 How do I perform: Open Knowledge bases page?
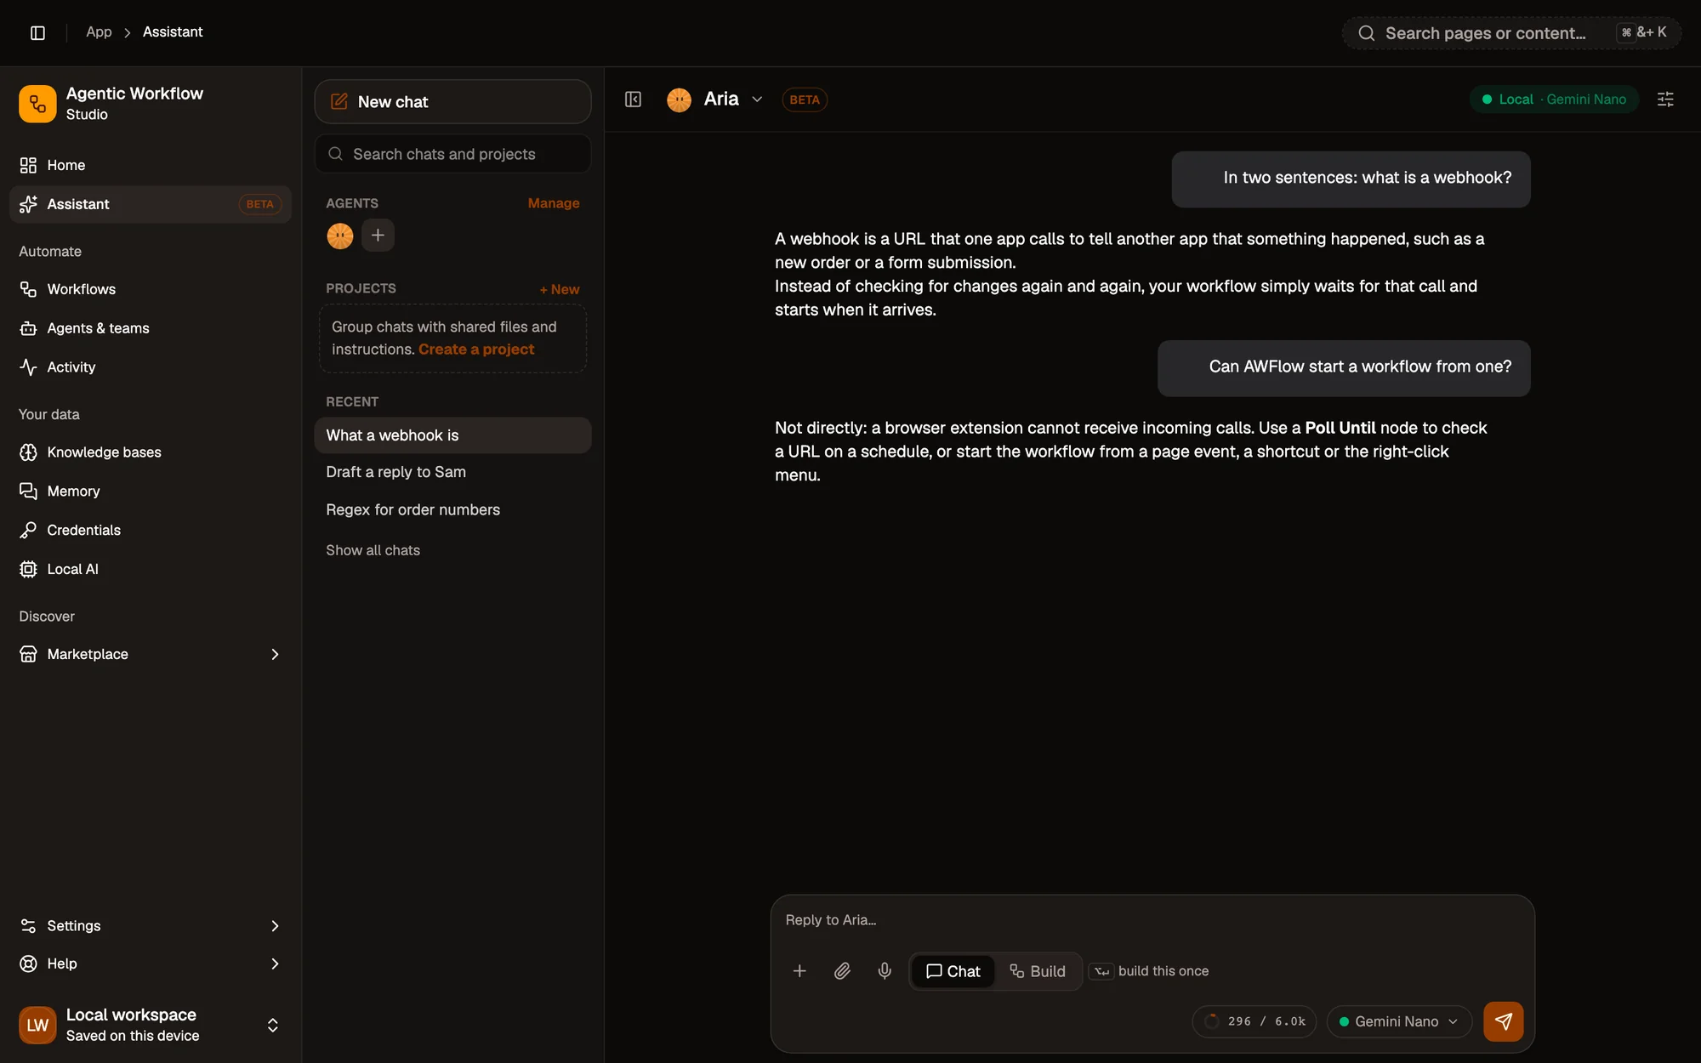point(150,452)
